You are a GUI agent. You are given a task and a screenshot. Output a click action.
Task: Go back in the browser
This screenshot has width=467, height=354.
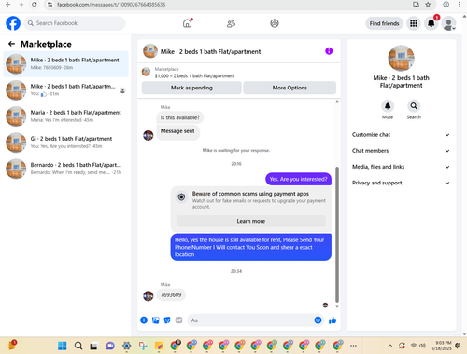8,5
